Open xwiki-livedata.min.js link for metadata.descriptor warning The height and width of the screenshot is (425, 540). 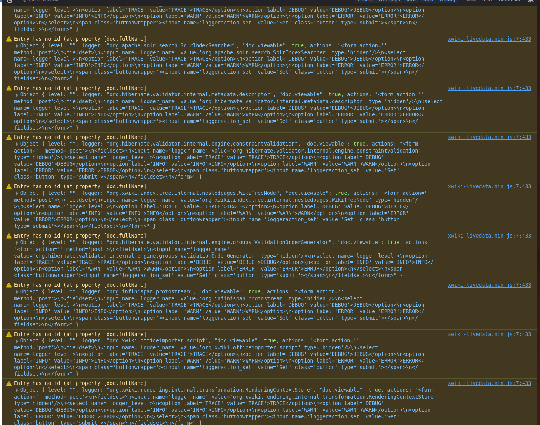pos(489,88)
